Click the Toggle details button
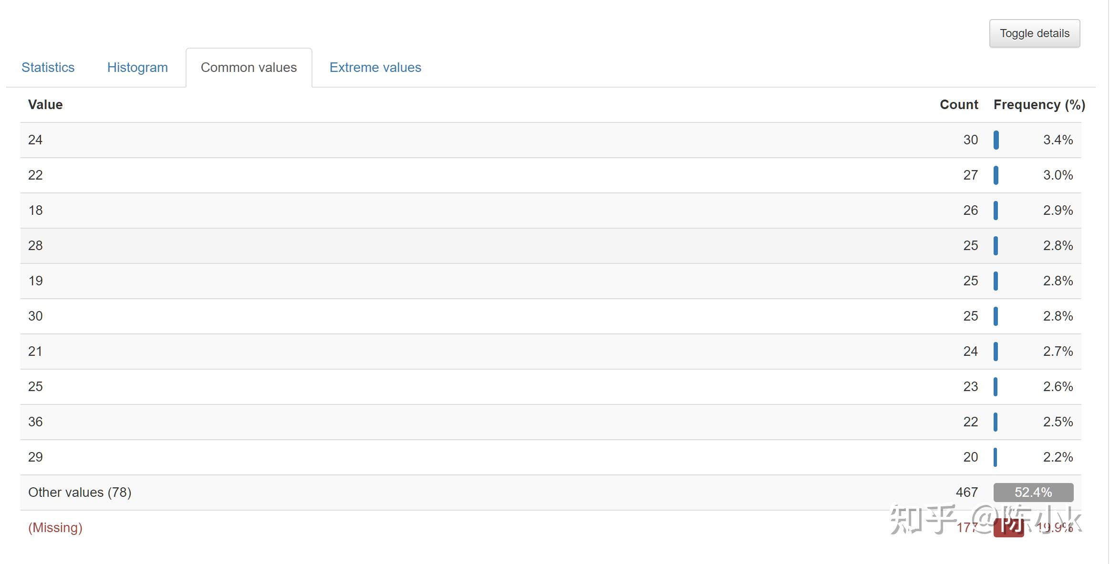Screen dimensions: 1110x564 [1034, 33]
